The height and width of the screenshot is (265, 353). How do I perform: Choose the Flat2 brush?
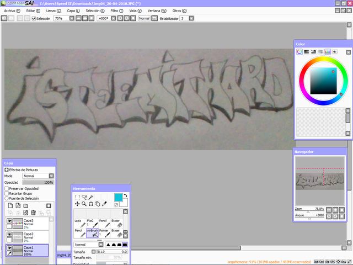pyautogui.click(x=92, y=223)
